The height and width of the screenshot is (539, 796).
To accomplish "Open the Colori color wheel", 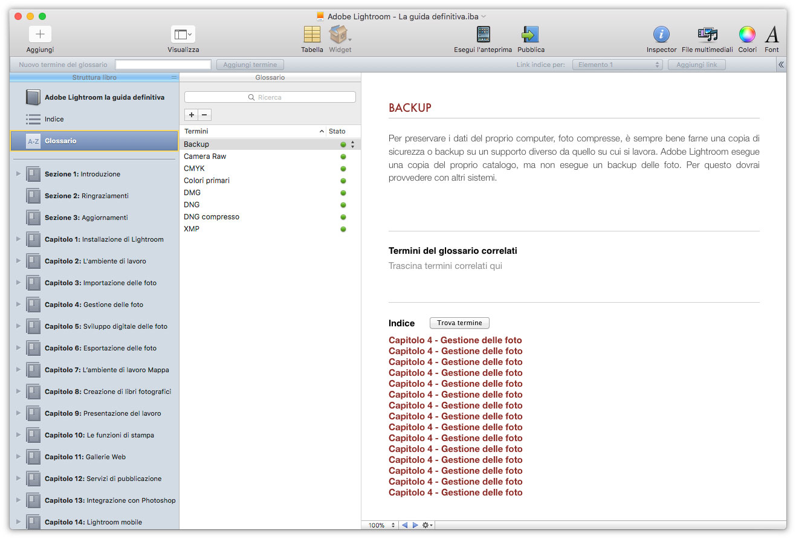I will click(x=747, y=34).
